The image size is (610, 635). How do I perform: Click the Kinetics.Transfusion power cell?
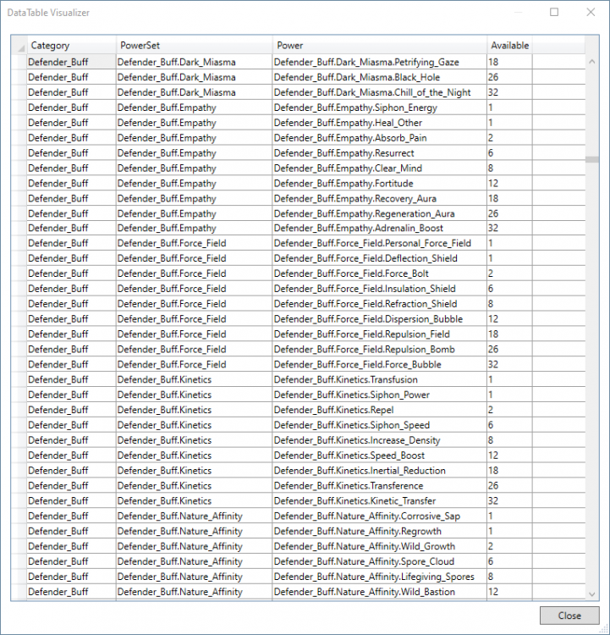[379, 380]
